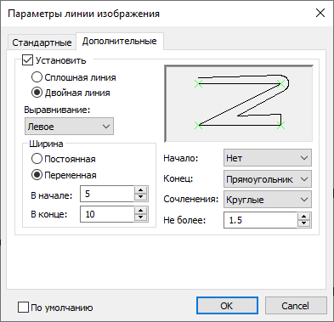Click the Cancel button
Viewport: 334px width, 322px height.
[x=296, y=306]
